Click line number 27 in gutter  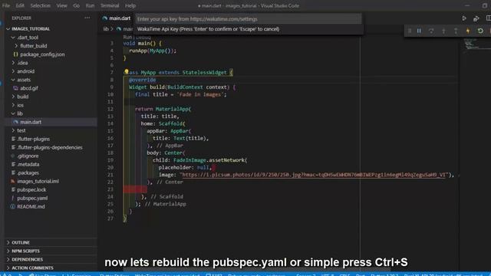(x=110, y=219)
